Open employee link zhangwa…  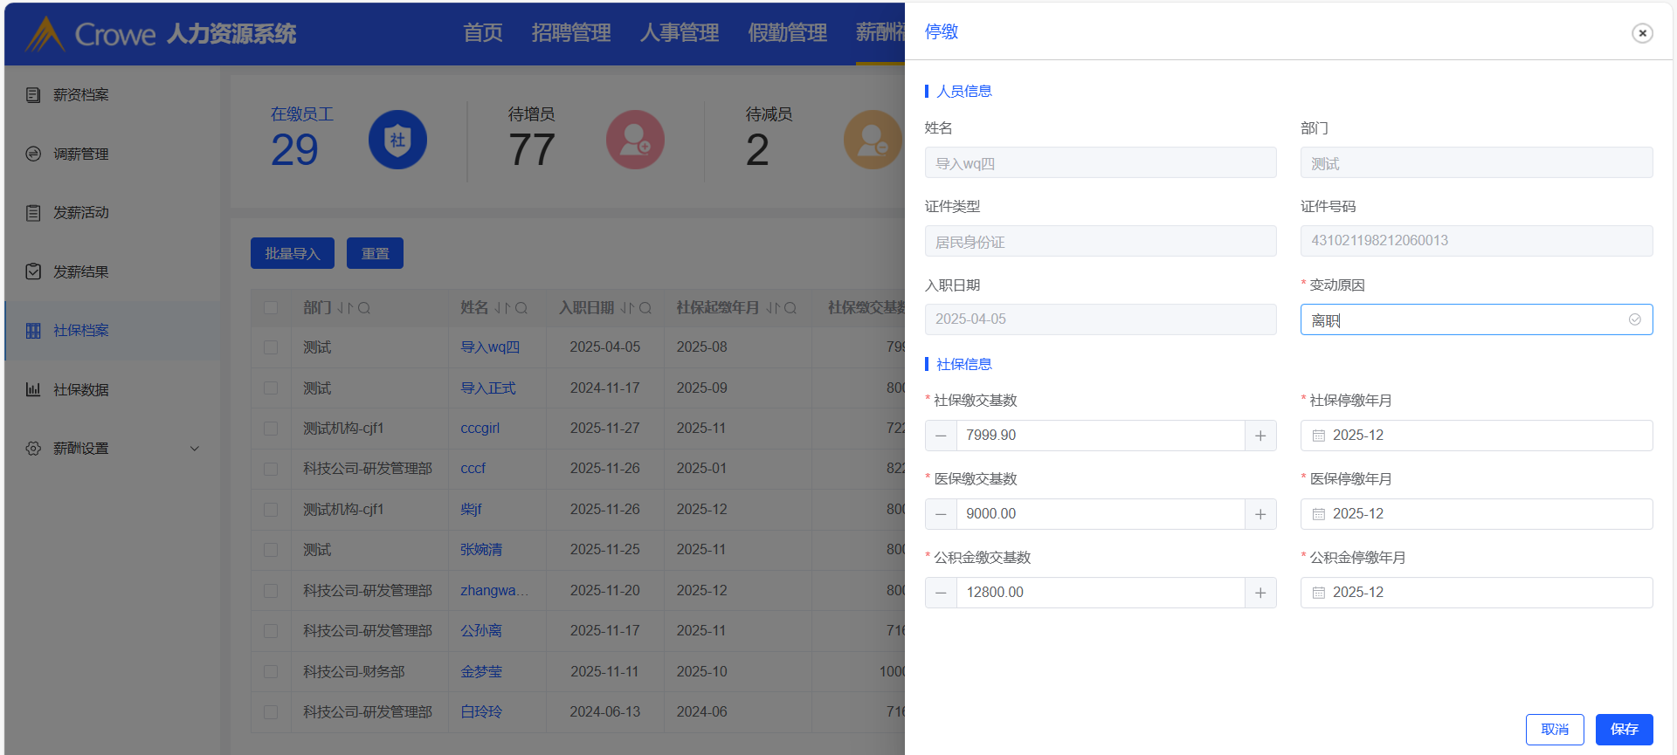[494, 591]
